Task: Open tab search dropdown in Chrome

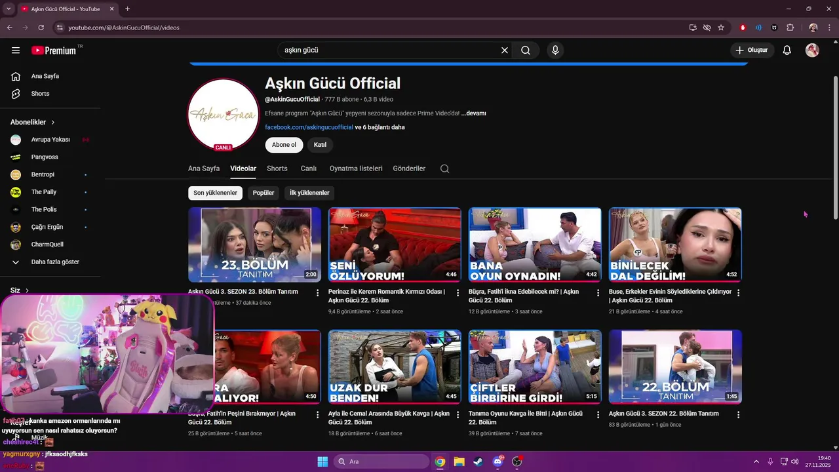Action: click(9, 9)
